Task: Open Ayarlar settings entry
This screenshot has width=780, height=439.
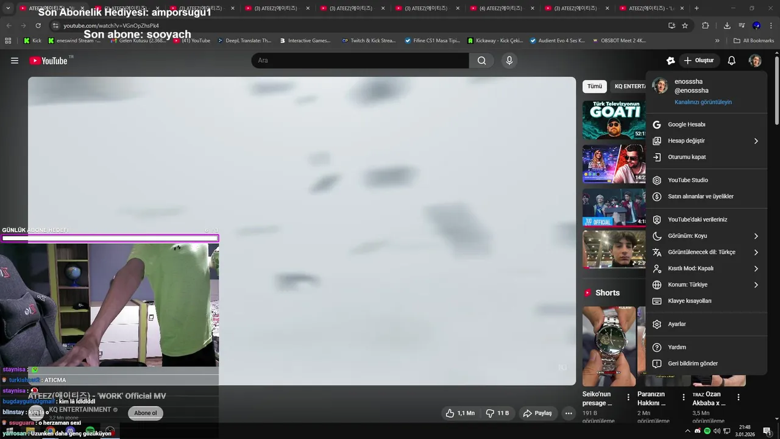Action: (x=707, y=324)
